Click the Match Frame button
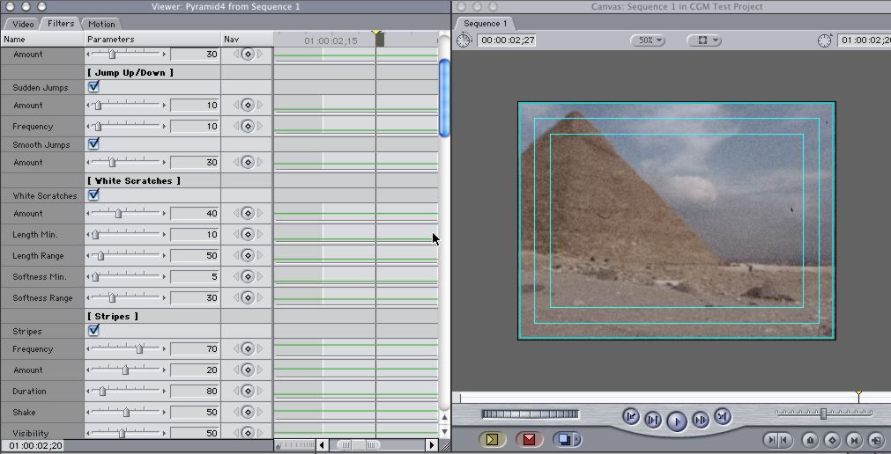This screenshot has width=891, height=454. pyautogui.click(x=876, y=440)
